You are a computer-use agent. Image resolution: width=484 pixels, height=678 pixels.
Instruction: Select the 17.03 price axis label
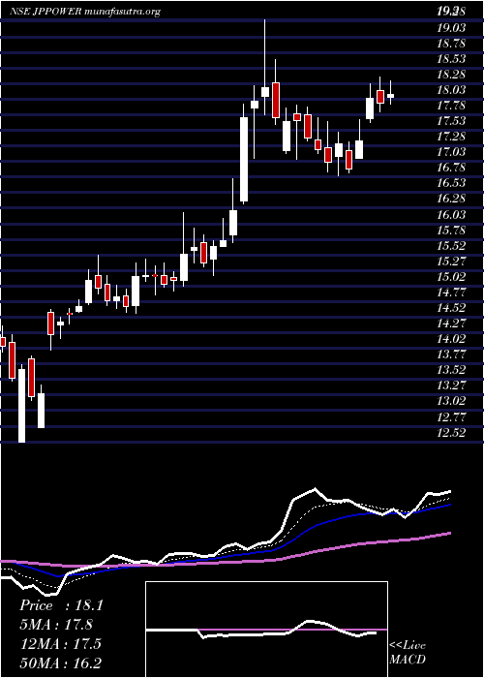pos(451,152)
